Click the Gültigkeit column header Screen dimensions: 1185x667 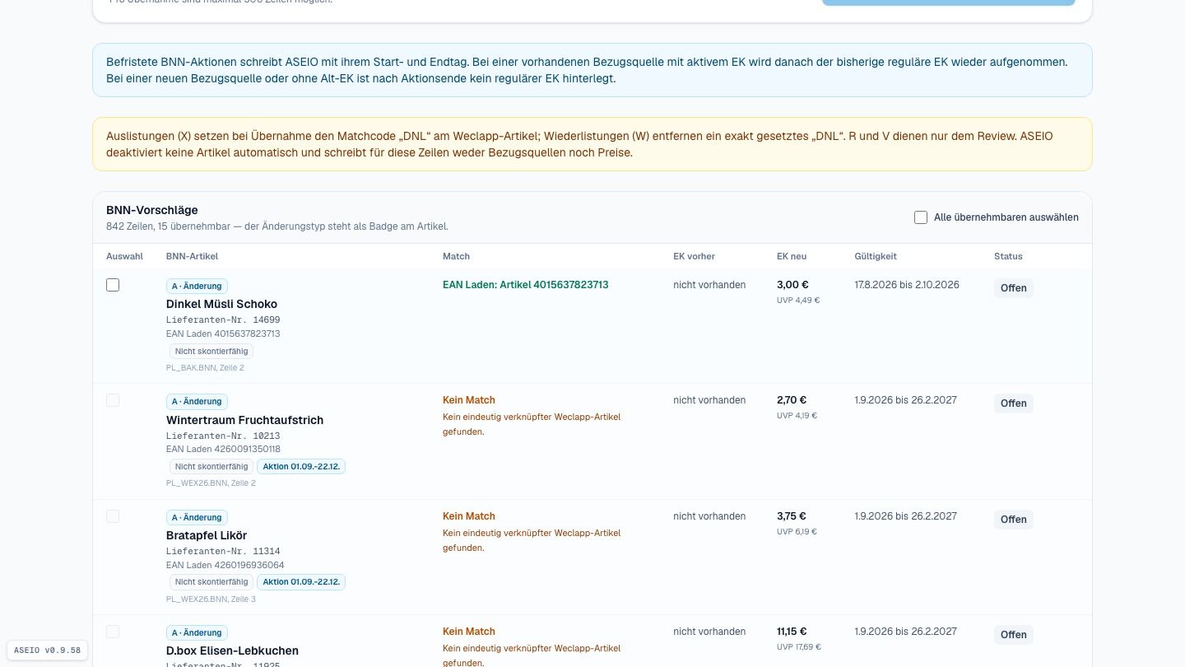click(876, 256)
